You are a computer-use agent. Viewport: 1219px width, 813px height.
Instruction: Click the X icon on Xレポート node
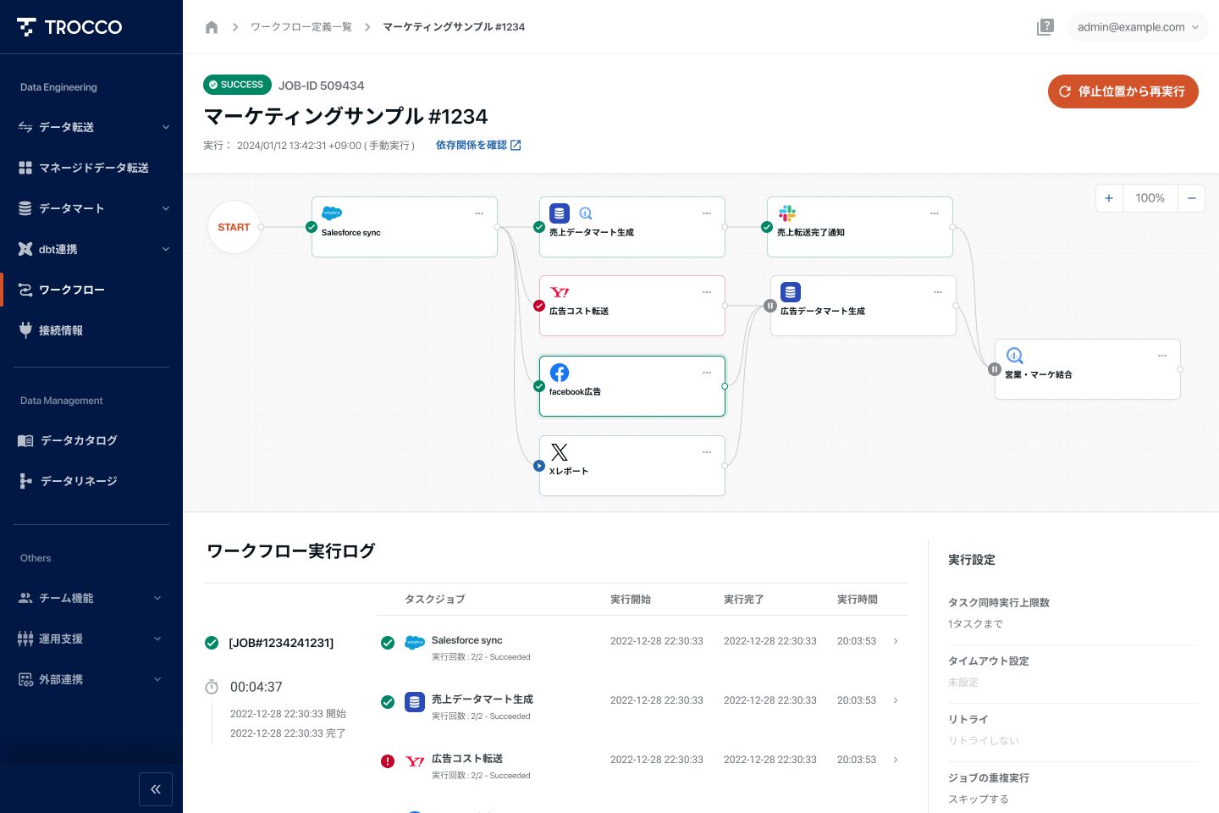pos(559,451)
